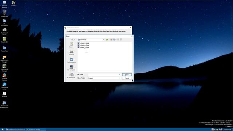The width and height of the screenshot is (233, 131).
Task: Open the My Documents desktop icon
Action: point(4,23)
